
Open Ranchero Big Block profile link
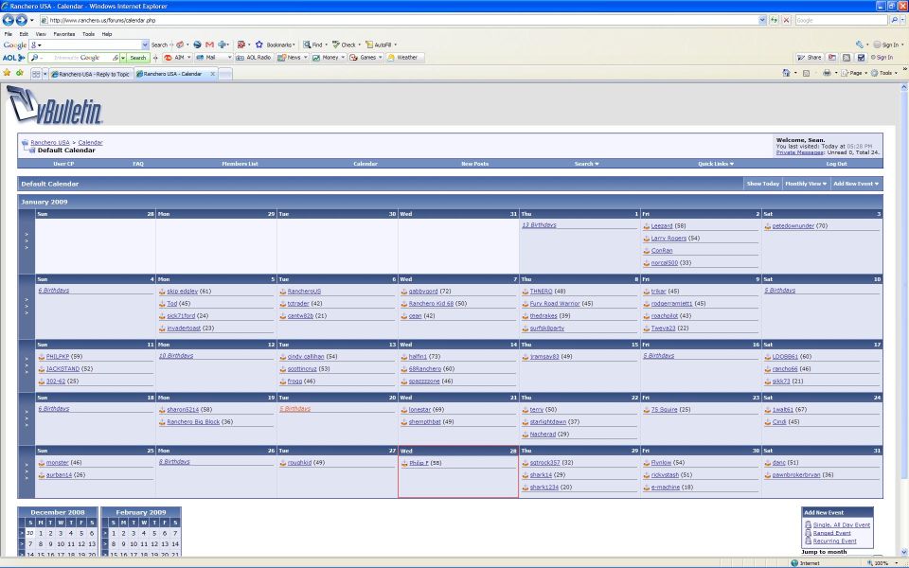coord(193,422)
